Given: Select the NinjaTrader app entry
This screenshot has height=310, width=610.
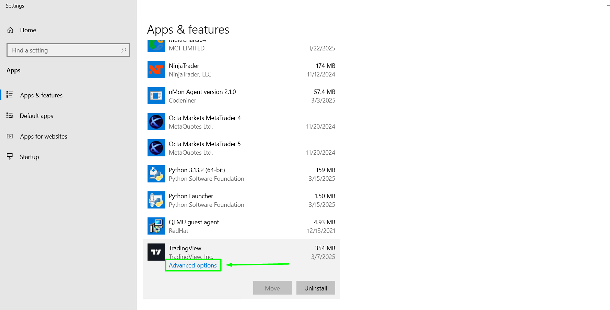Looking at the screenshot, I should 241,70.
